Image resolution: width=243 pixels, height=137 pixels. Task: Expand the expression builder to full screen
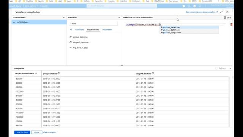pyautogui.click(x=222, y=12)
